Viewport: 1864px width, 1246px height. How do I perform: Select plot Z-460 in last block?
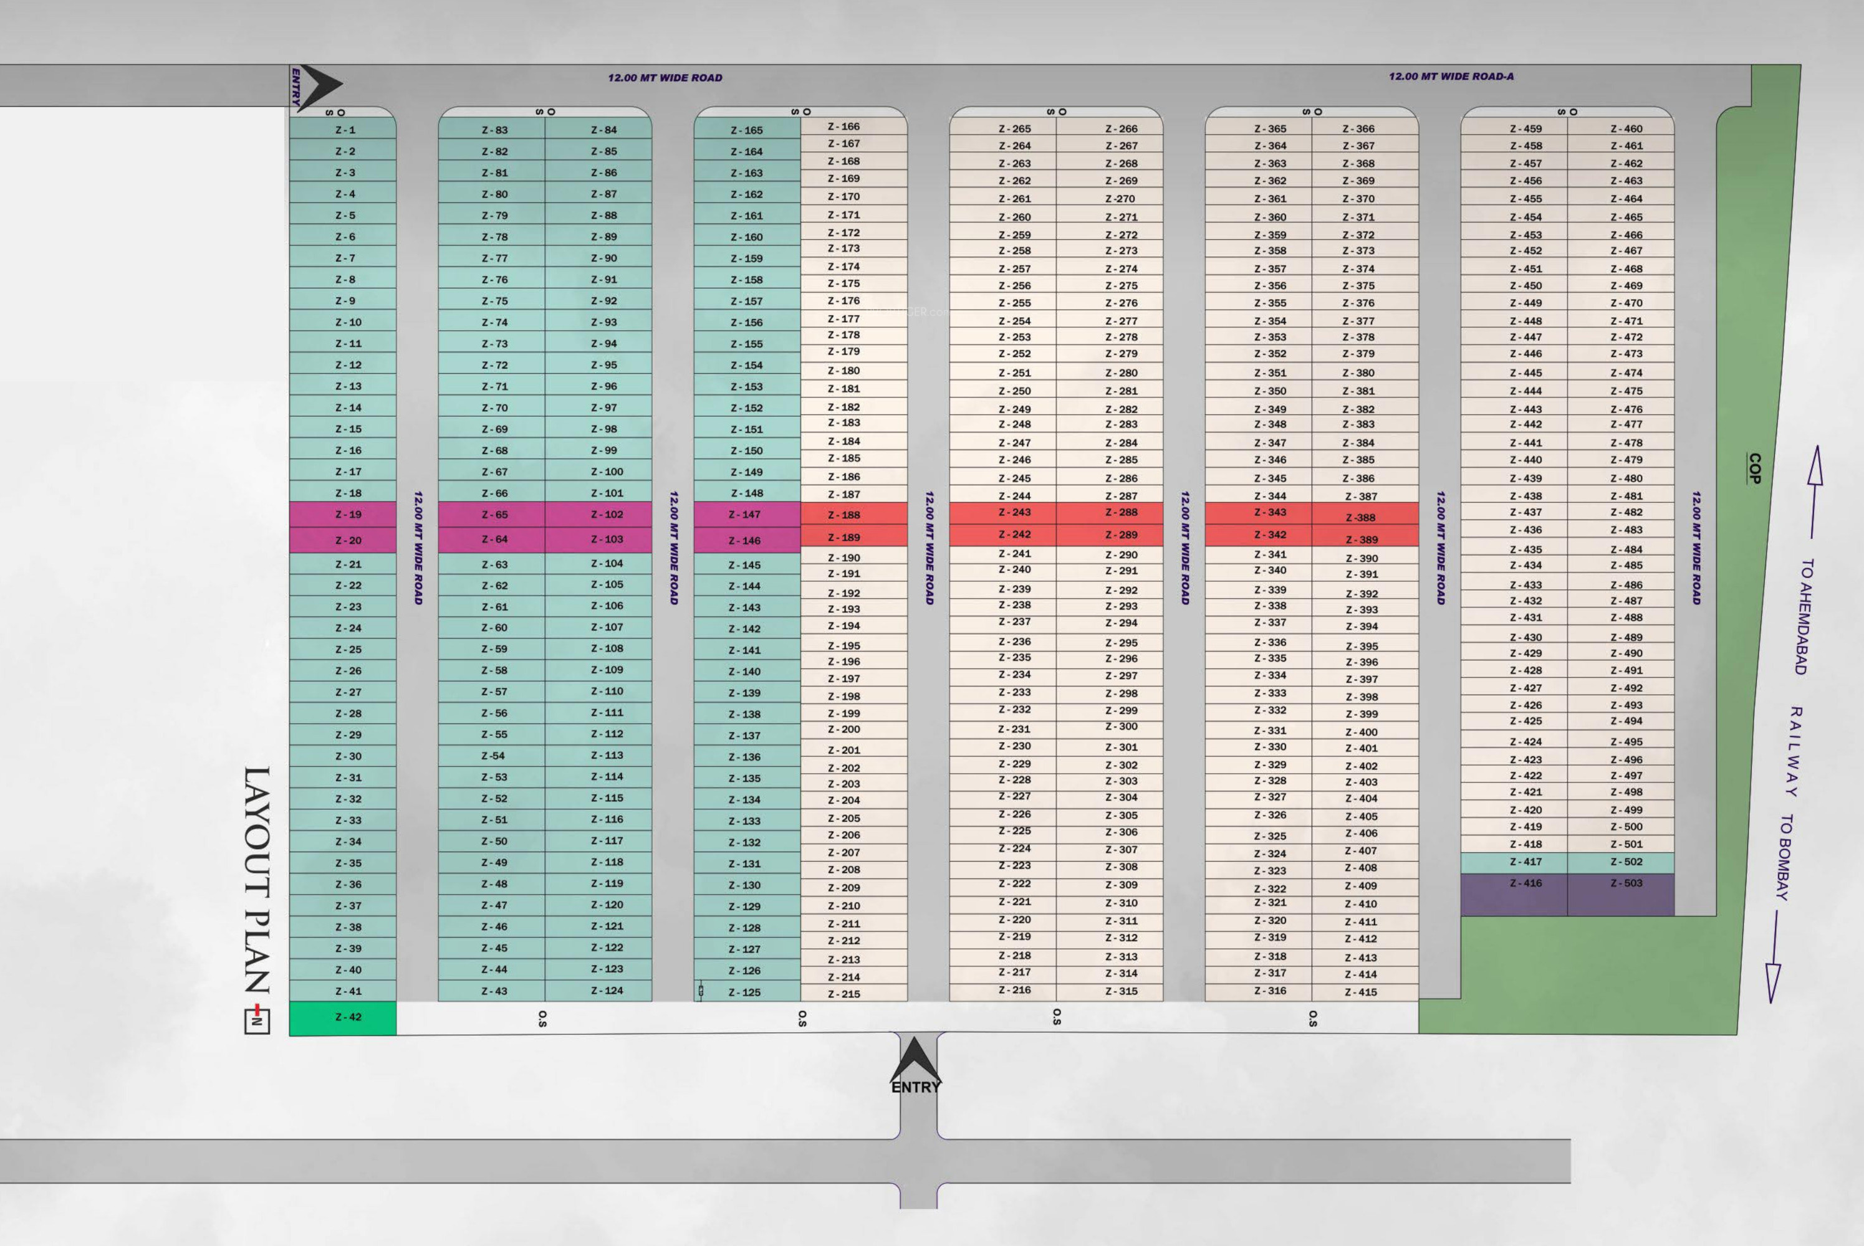click(1621, 128)
